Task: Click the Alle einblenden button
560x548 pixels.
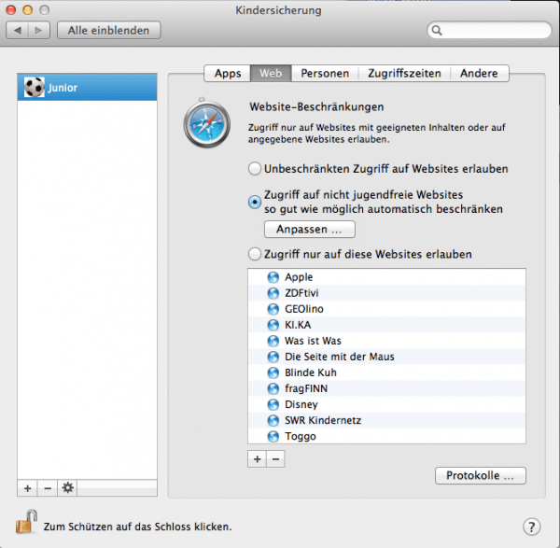Action: 109,31
